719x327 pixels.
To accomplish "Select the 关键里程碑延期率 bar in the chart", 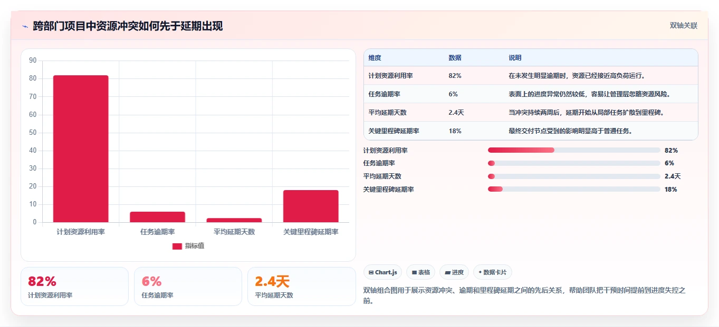I will coord(311,206).
